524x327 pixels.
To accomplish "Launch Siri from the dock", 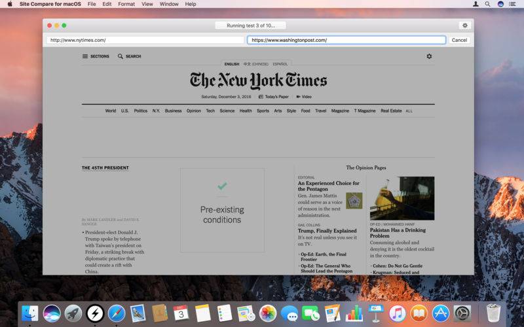I will point(52,314).
